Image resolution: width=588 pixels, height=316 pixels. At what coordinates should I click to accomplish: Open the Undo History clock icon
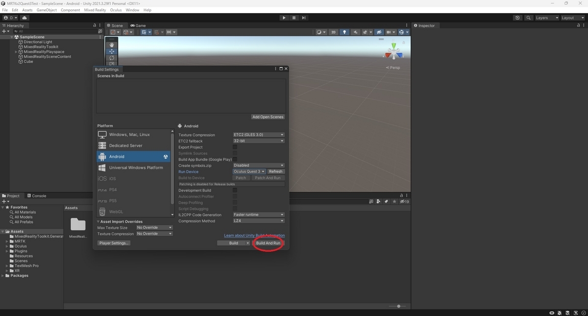518,18
